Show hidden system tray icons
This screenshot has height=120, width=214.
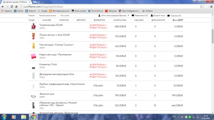pyautogui.click(x=178, y=117)
